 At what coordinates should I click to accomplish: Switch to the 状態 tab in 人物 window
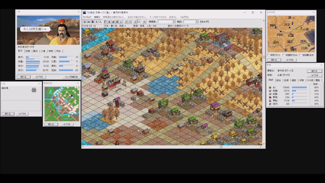point(28,51)
